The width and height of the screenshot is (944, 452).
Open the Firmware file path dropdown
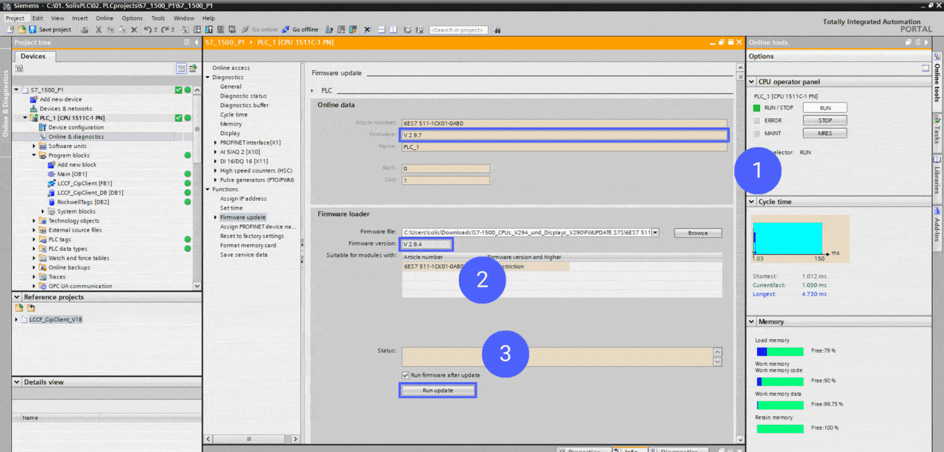655,233
